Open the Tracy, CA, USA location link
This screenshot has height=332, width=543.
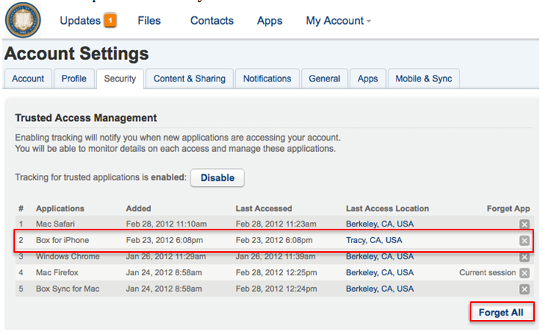[374, 240]
